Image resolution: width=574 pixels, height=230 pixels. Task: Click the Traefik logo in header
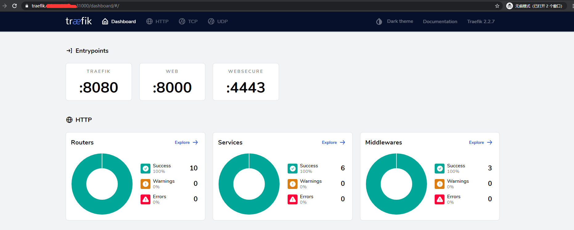(79, 21)
